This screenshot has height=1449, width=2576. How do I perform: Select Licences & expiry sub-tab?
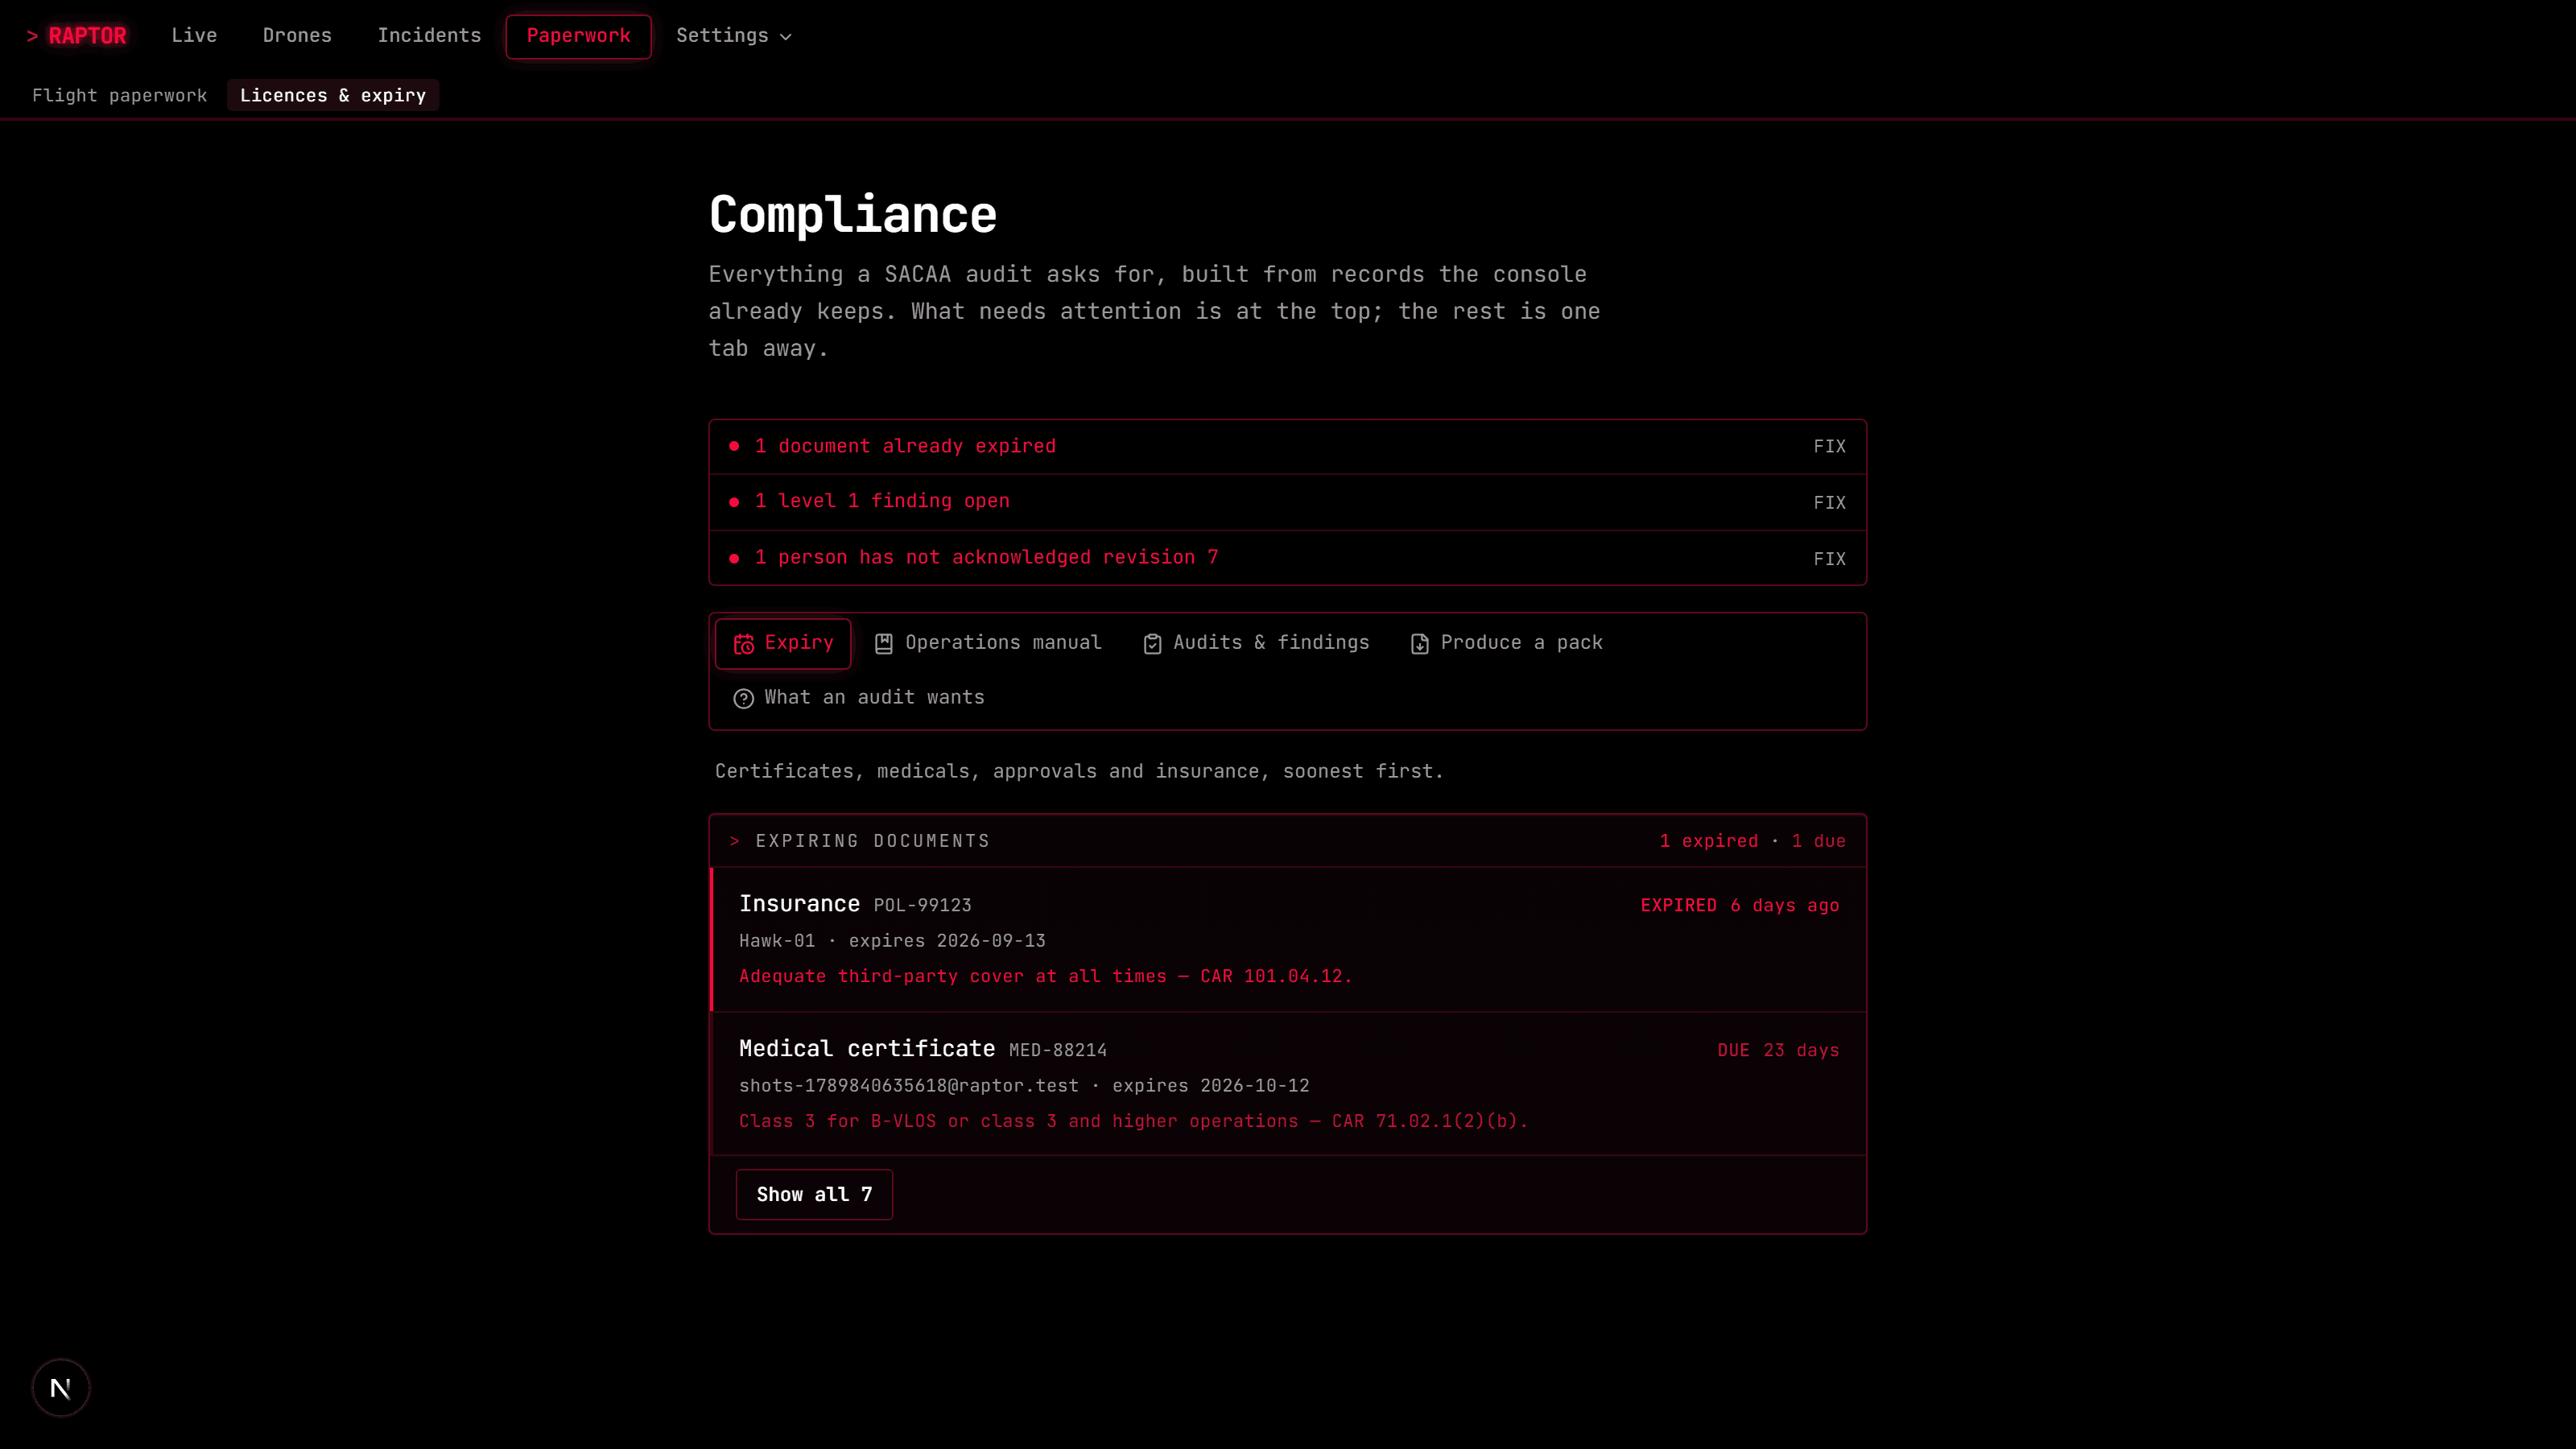pos(333,95)
